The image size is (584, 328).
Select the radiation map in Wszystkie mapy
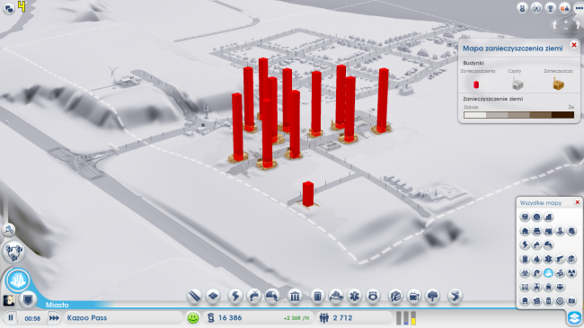coord(571,273)
